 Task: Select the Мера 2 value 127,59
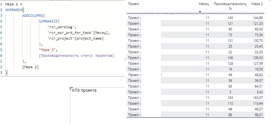258,63
